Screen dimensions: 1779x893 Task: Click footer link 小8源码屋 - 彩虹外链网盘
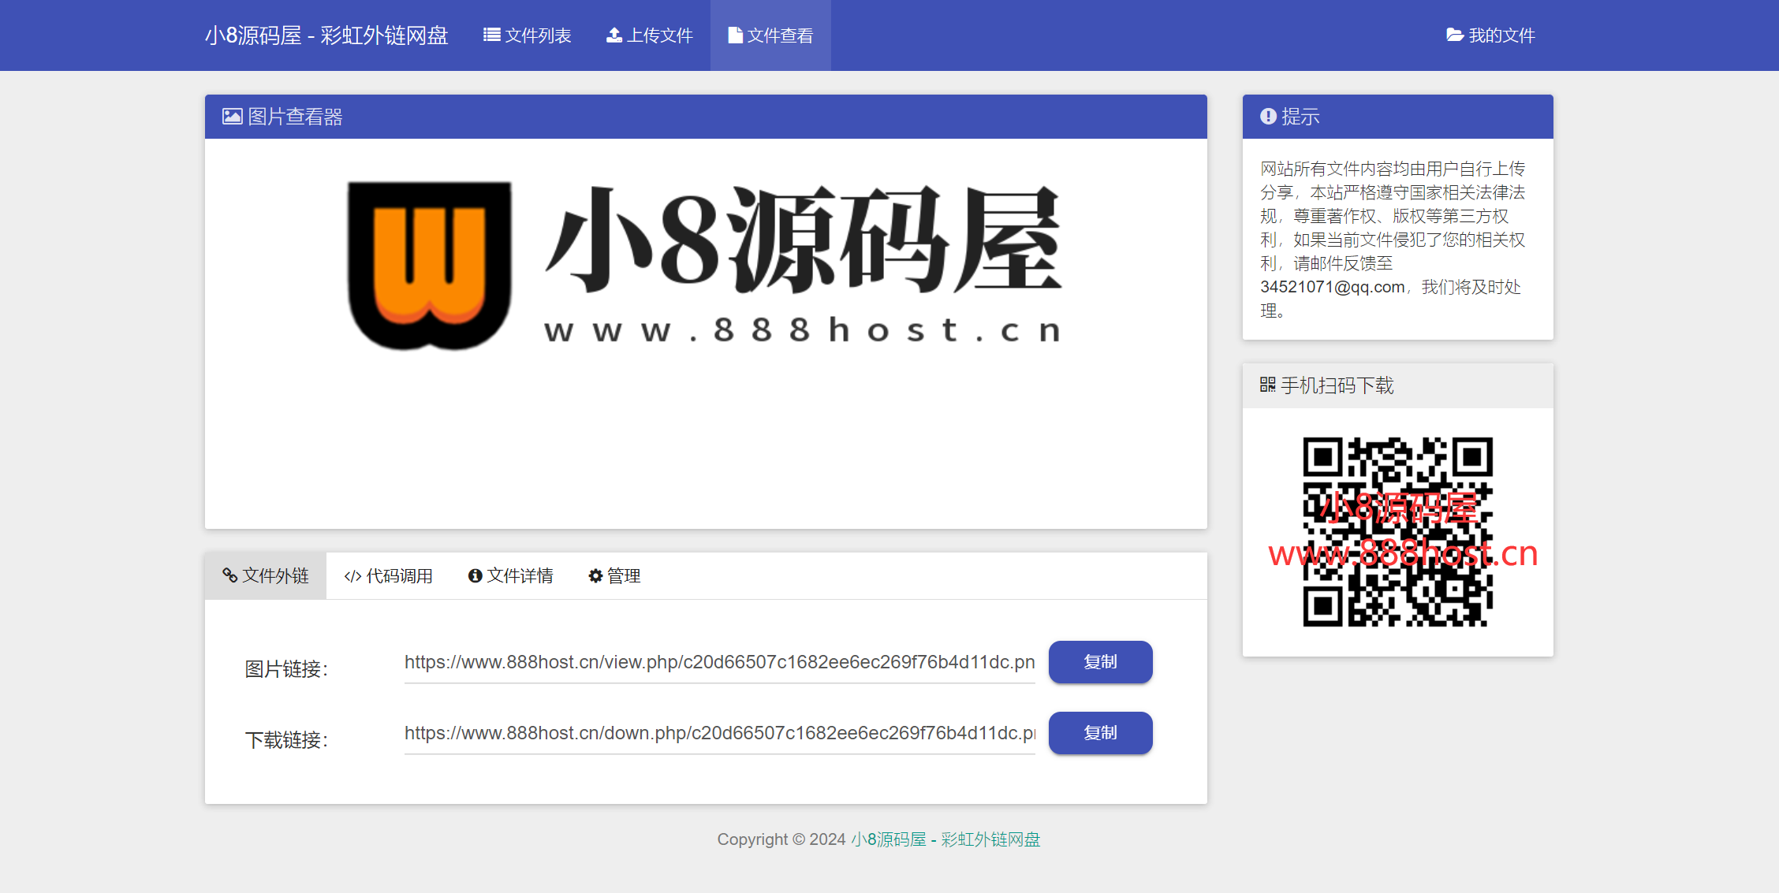tap(945, 839)
